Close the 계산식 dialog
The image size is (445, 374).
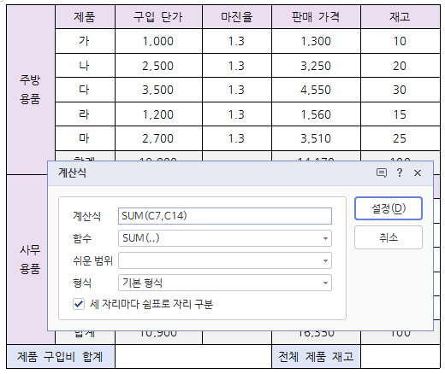point(418,172)
